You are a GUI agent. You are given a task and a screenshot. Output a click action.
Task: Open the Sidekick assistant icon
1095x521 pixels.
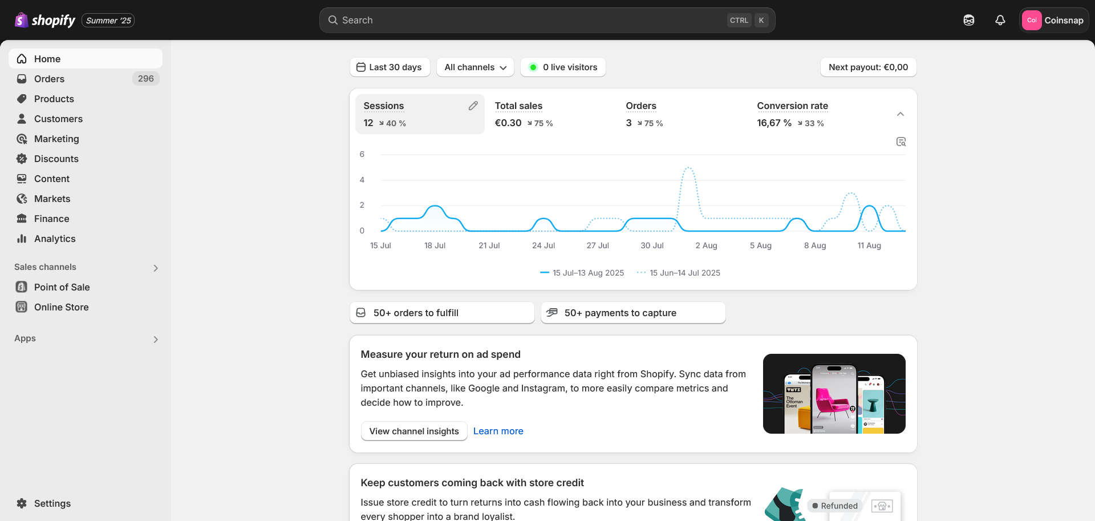[x=968, y=21]
